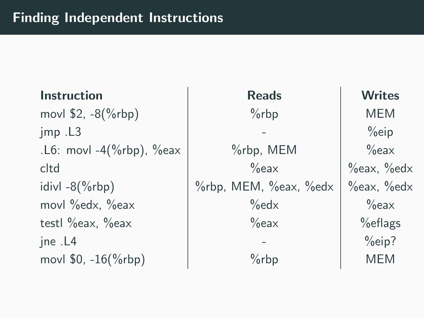Viewport: 424px width, 318px height.
Task: Click the '%edx' reads cell
Action: (x=264, y=205)
